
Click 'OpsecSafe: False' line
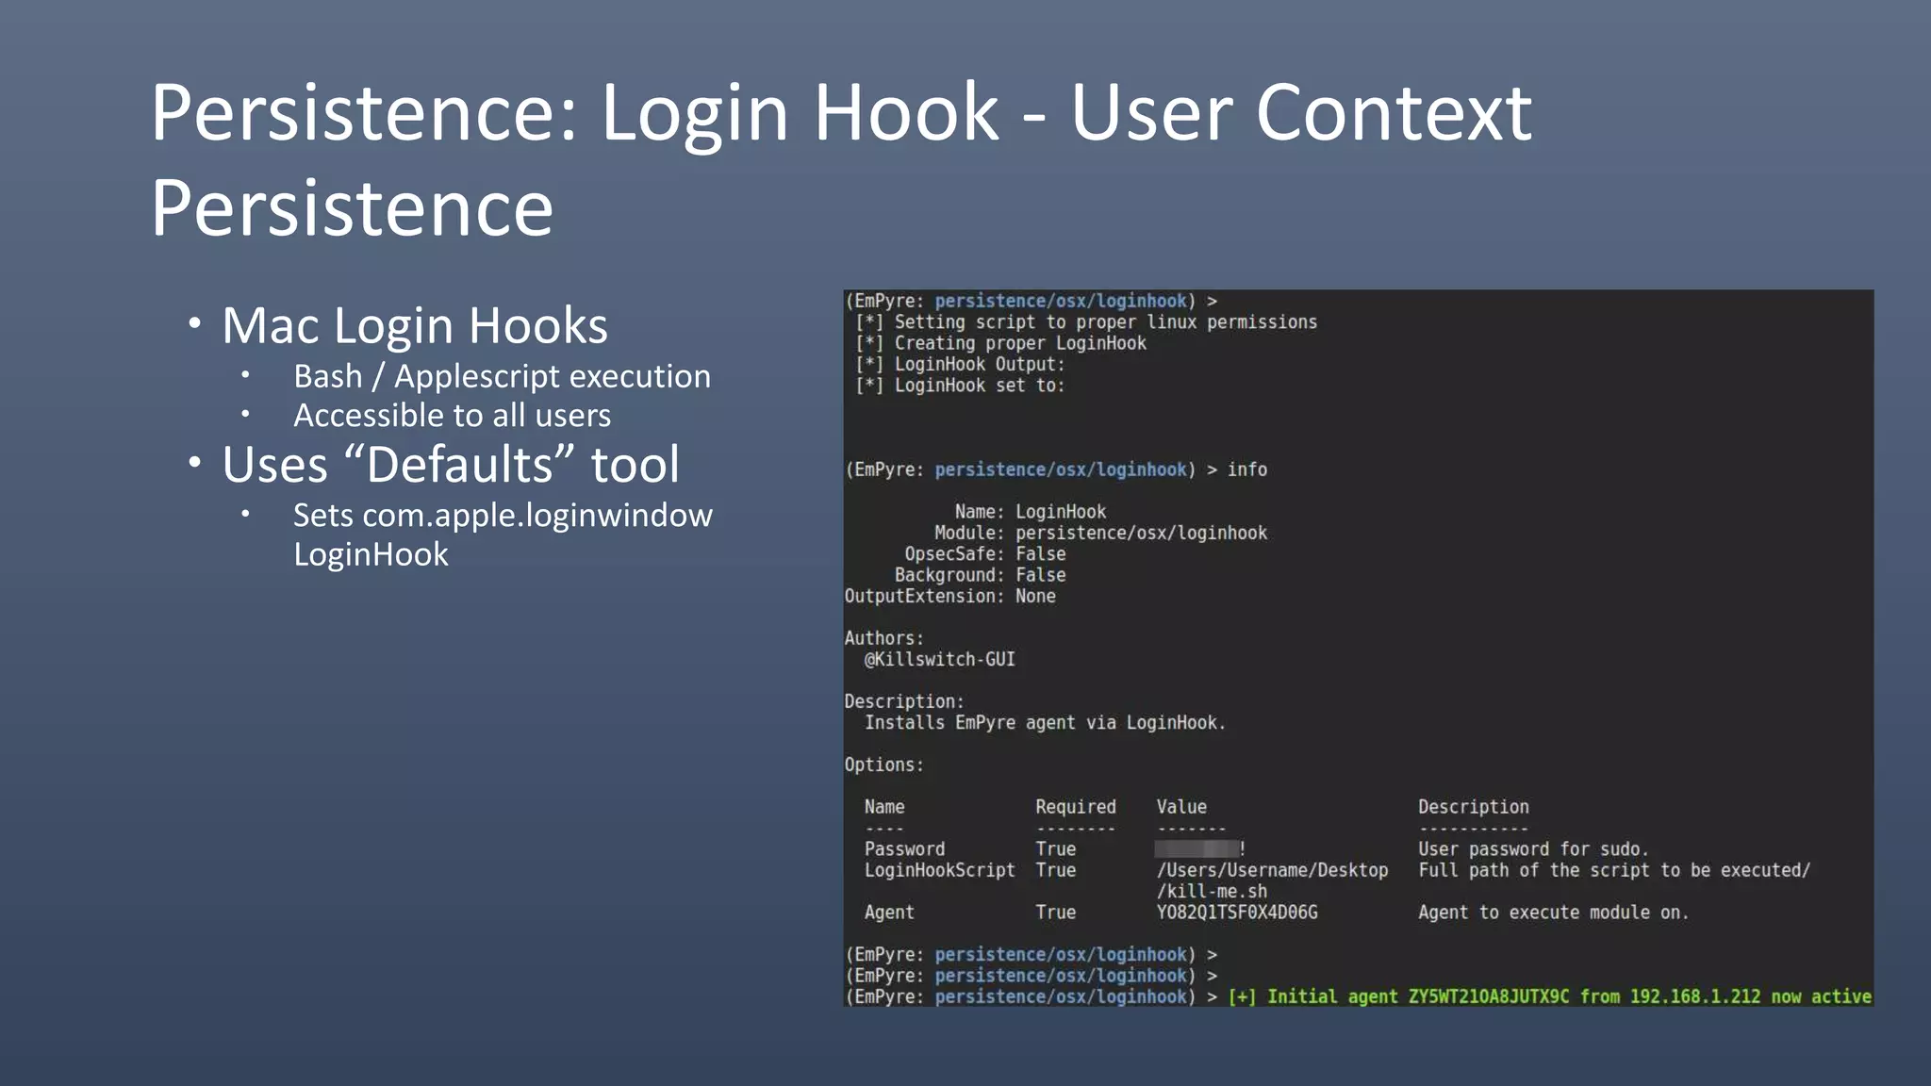click(985, 554)
